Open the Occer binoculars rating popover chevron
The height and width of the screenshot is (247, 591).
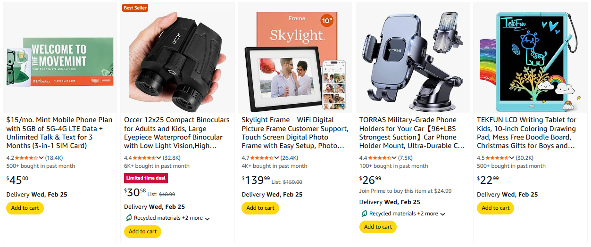tap(158, 158)
